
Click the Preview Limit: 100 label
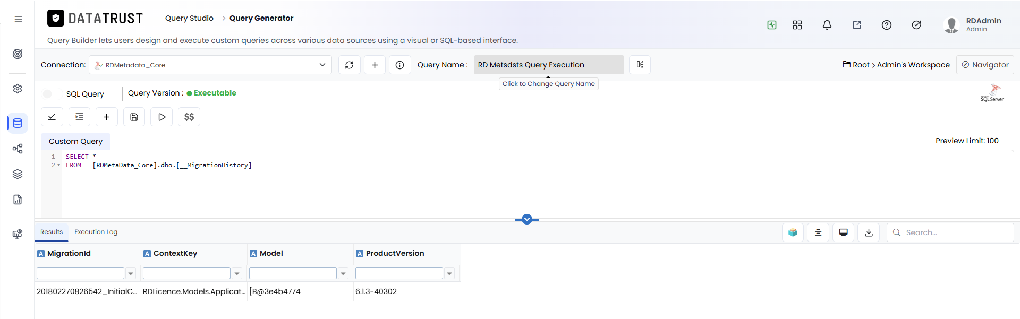[967, 141]
